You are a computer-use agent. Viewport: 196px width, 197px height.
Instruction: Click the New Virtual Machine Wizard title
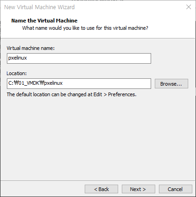tap(39, 7)
